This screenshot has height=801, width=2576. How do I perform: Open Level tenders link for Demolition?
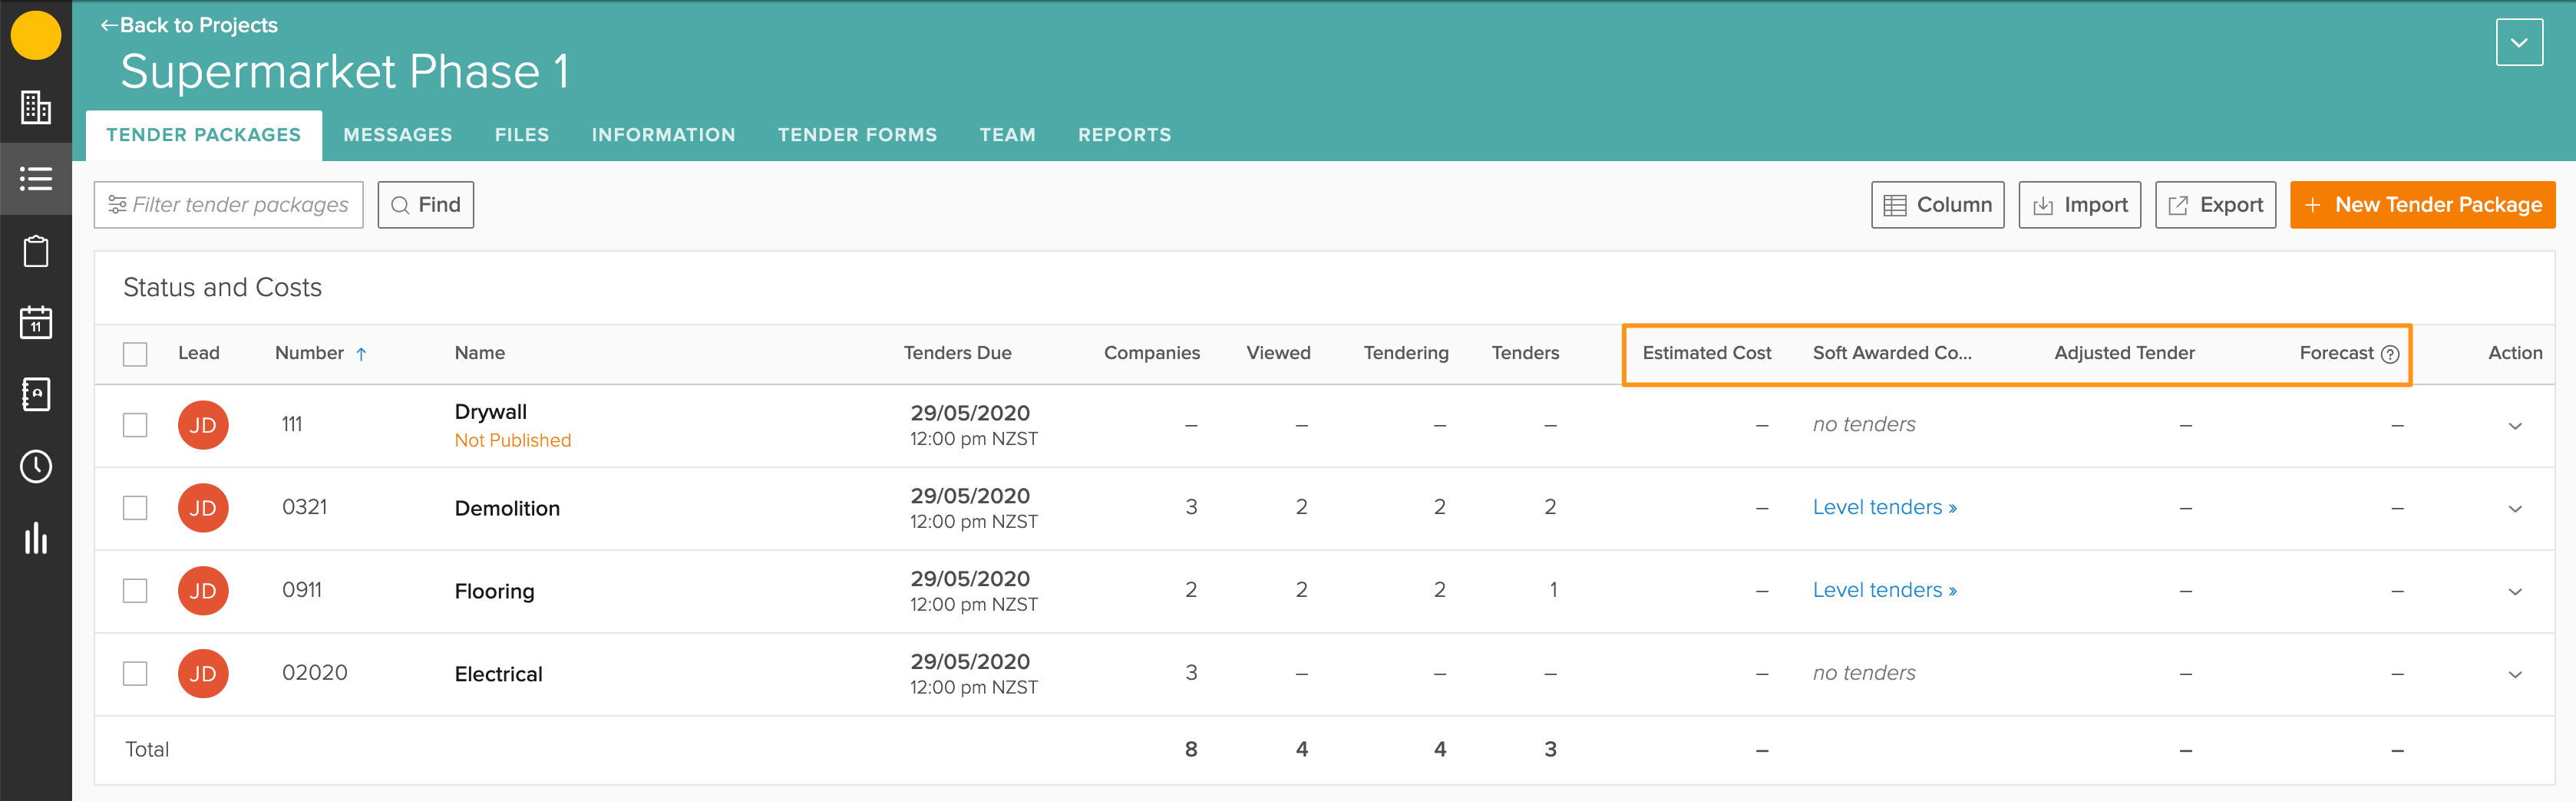(x=1884, y=508)
